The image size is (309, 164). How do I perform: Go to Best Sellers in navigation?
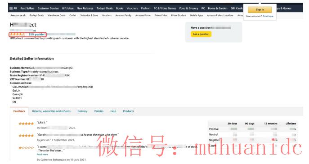coord(27,8)
